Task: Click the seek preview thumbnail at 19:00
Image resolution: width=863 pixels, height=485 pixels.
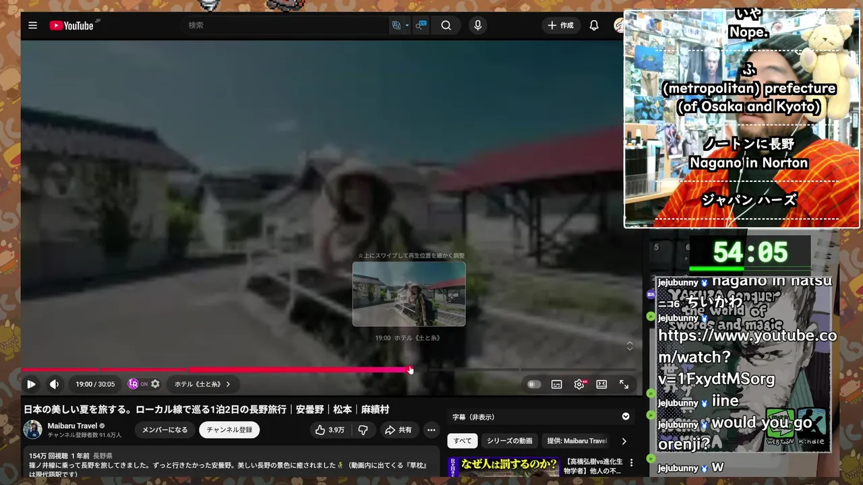Action: click(x=409, y=294)
